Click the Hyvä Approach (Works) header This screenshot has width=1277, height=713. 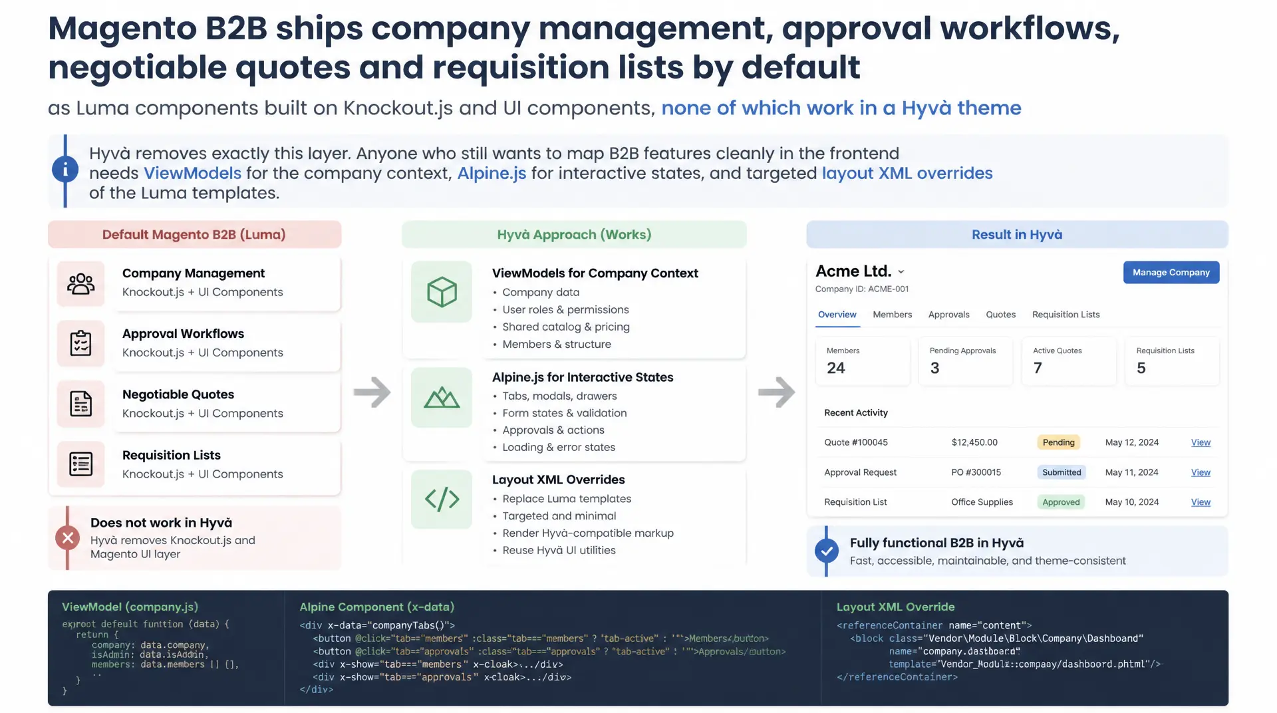[x=574, y=234]
